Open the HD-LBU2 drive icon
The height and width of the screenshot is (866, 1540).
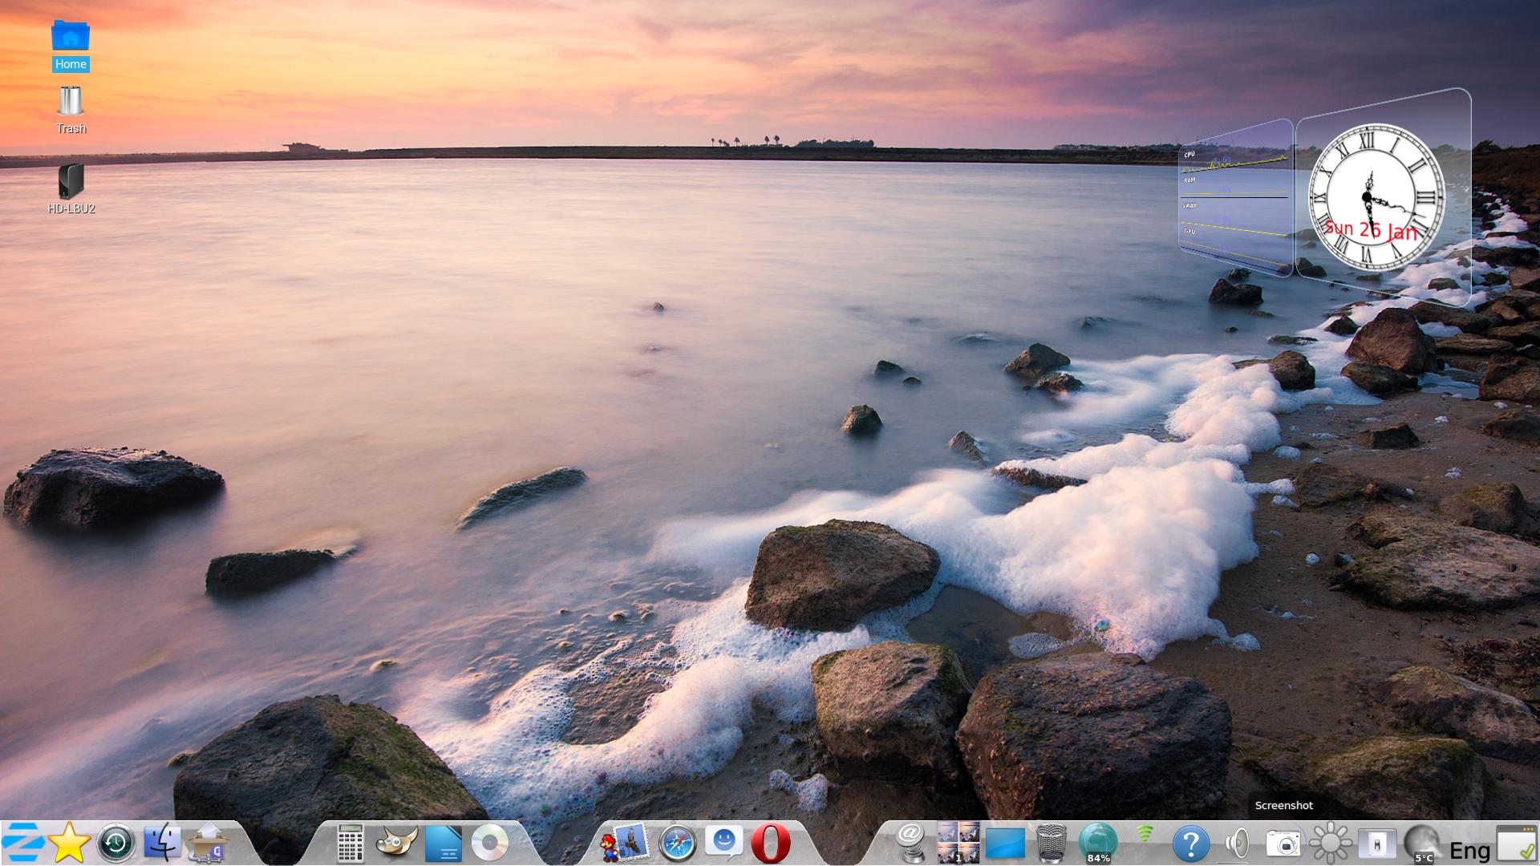[71, 182]
